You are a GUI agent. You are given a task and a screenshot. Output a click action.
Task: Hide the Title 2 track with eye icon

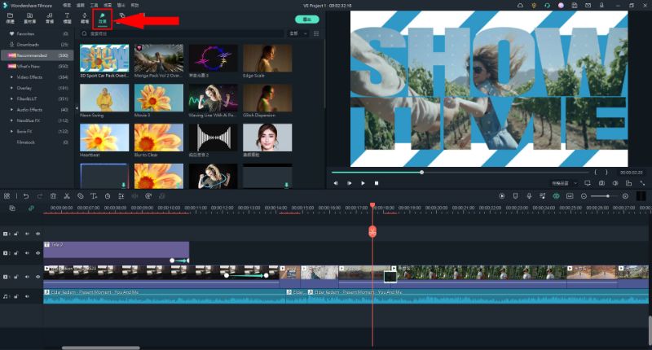pos(37,253)
